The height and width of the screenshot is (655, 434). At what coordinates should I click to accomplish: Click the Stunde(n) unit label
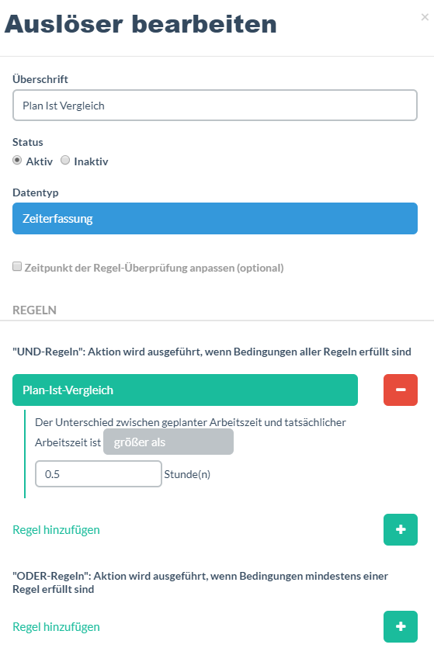tap(187, 474)
